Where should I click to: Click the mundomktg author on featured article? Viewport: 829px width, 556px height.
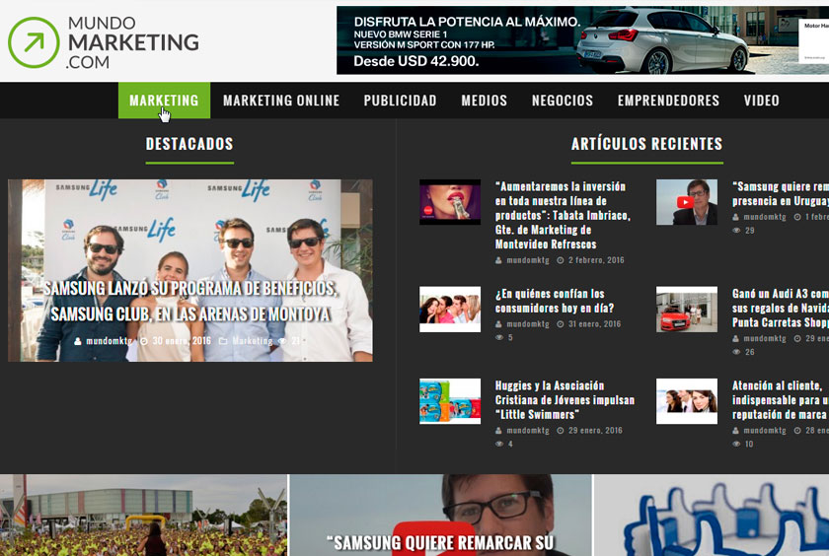[109, 341]
